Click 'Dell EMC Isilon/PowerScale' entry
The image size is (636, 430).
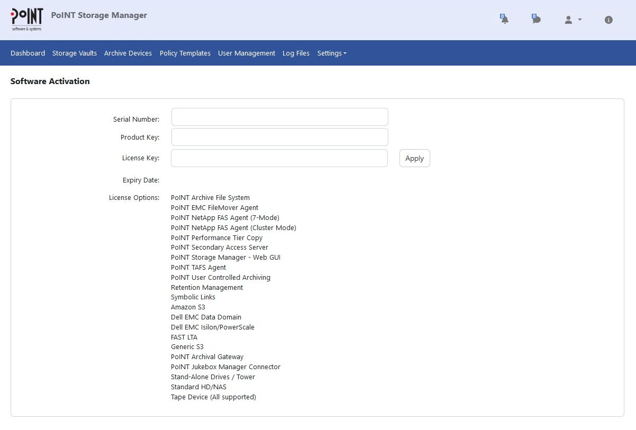[x=213, y=327]
